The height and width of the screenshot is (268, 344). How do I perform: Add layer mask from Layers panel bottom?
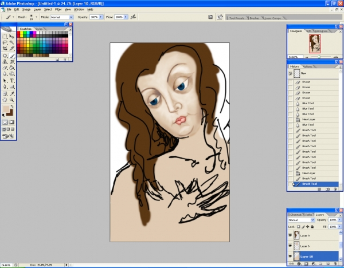tap(306, 263)
